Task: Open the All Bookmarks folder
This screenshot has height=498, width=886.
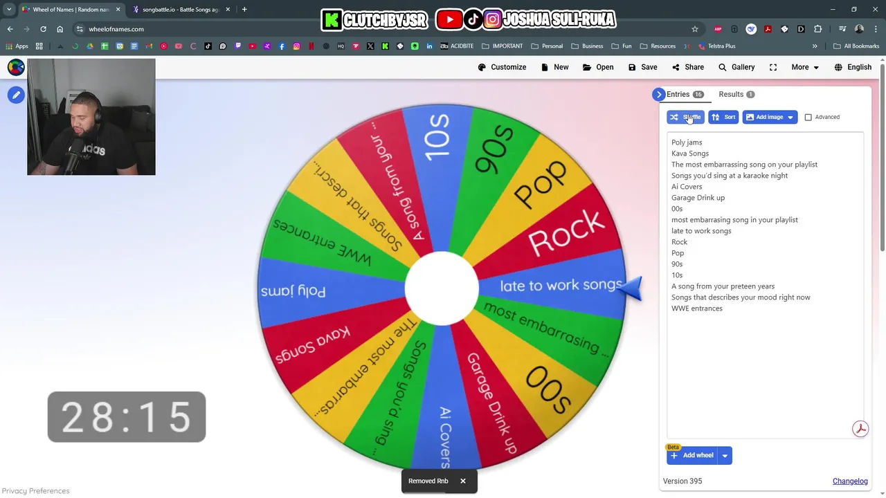Action: [x=857, y=46]
